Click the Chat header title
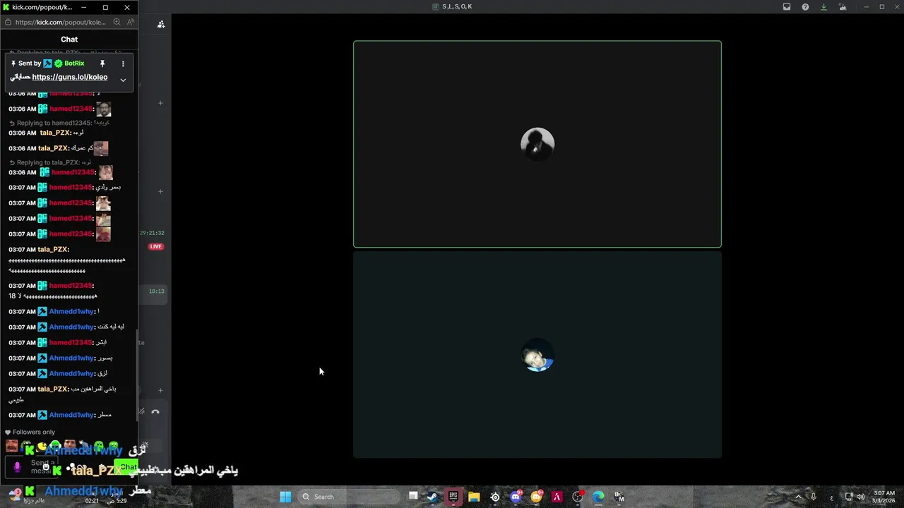The height and width of the screenshot is (508, 904). [69, 40]
